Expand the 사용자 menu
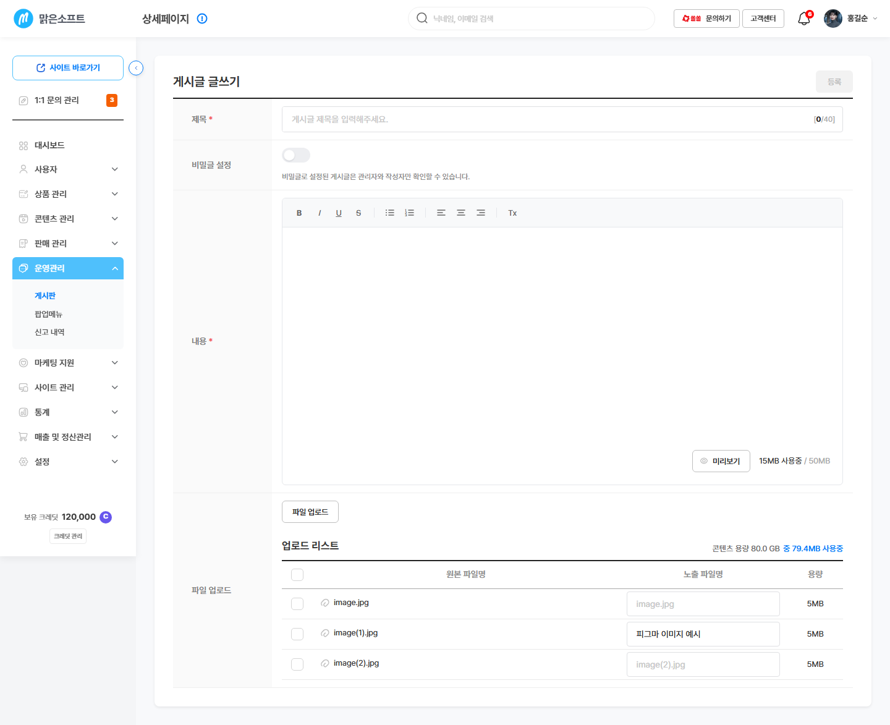The image size is (890, 725). pyautogui.click(x=68, y=169)
